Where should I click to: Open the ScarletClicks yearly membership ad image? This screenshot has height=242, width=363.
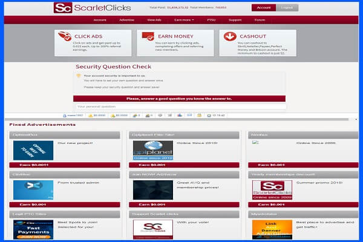272,190
